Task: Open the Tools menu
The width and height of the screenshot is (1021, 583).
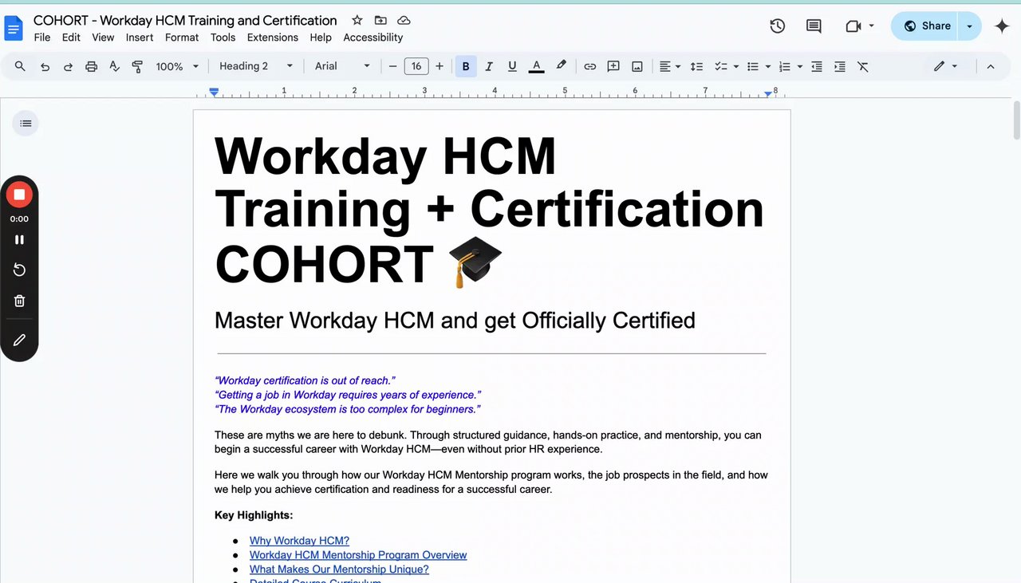Action: point(223,37)
